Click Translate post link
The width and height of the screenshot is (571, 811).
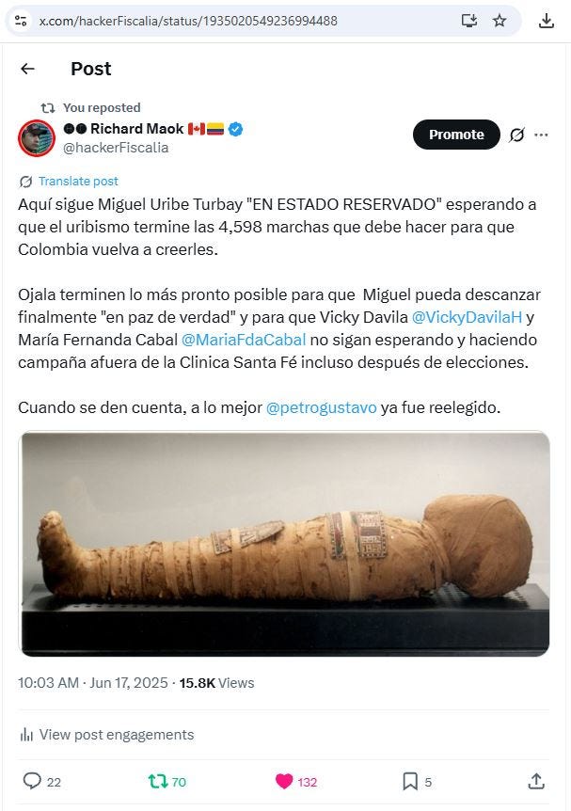coord(78,181)
